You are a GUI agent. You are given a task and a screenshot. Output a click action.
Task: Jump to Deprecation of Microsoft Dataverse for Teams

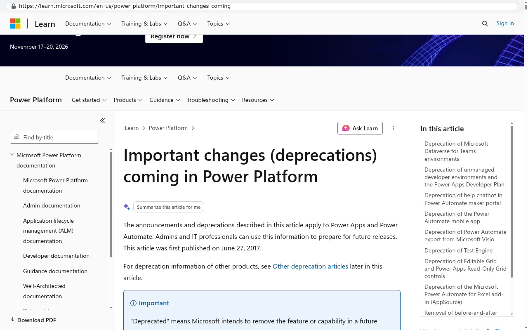[456, 151]
